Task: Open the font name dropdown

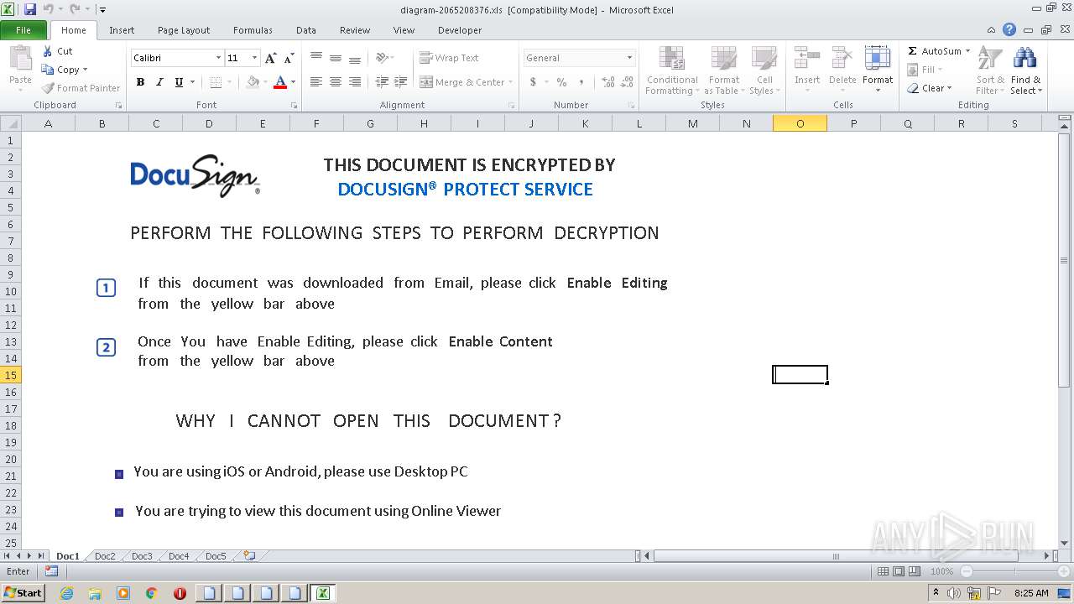Action: [219, 58]
